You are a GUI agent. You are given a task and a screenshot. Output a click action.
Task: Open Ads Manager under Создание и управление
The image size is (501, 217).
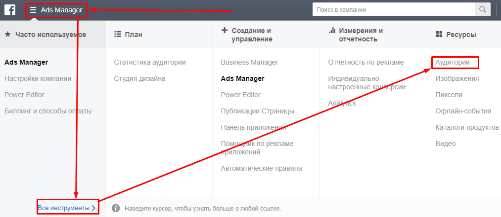pos(242,78)
